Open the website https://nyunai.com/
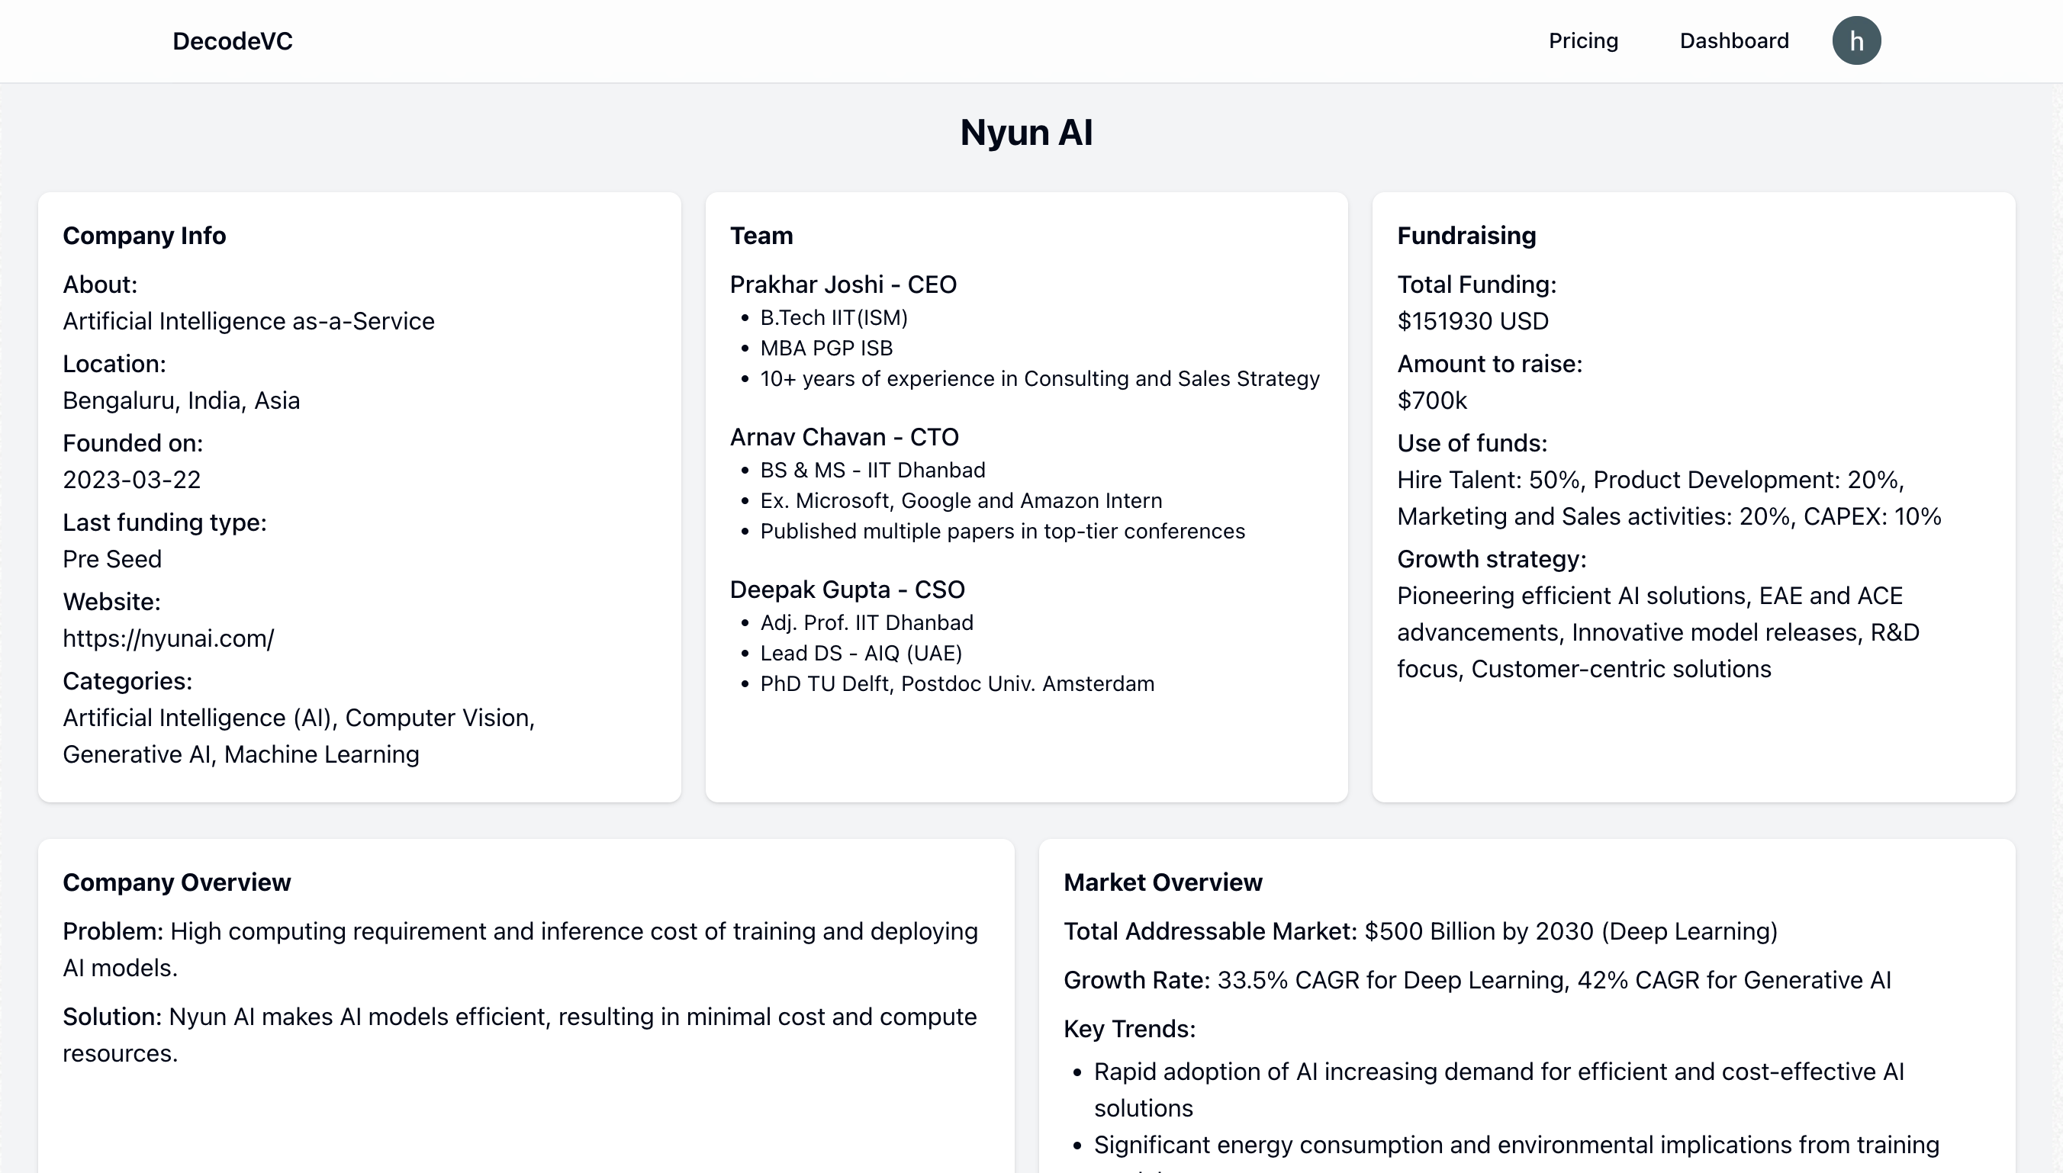 pyautogui.click(x=169, y=638)
